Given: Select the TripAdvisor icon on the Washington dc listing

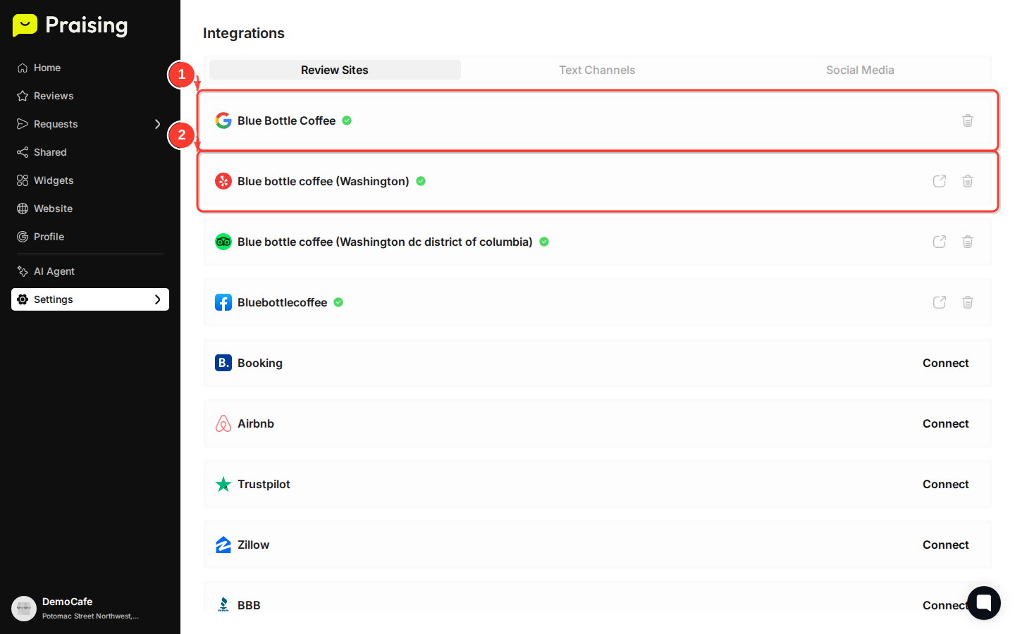Looking at the screenshot, I should click(x=223, y=242).
